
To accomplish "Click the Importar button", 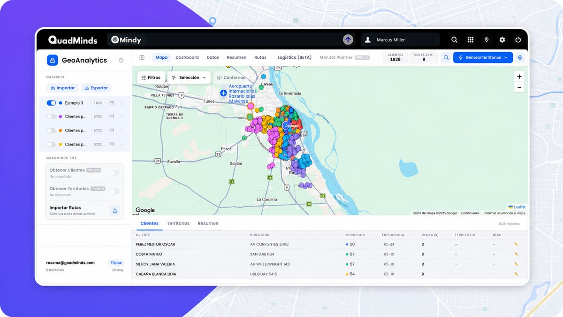I will (x=62, y=88).
